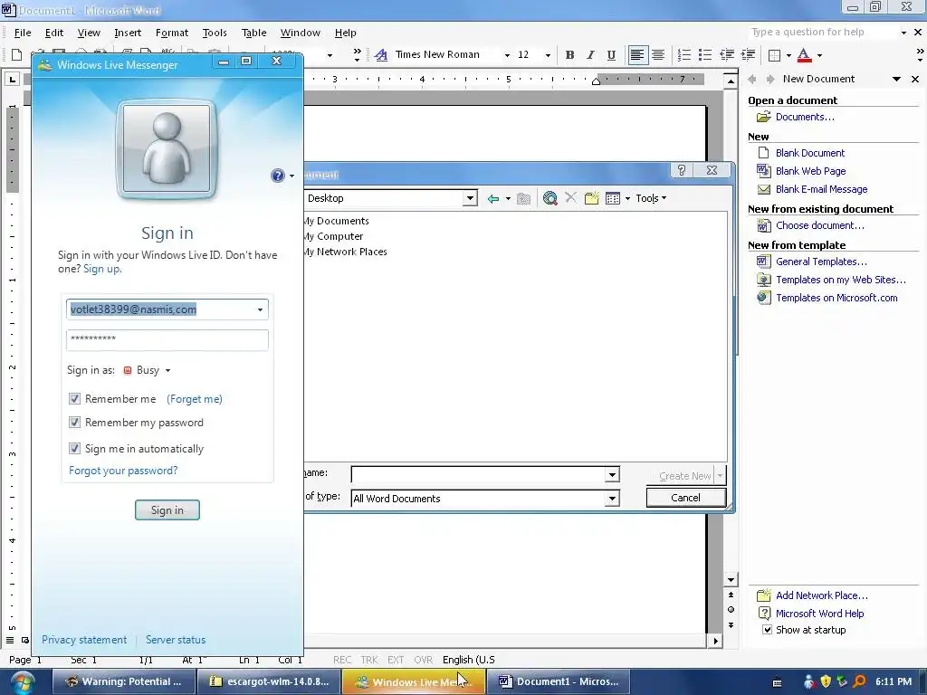
Task: Click the Sign in button
Action: coord(167,510)
